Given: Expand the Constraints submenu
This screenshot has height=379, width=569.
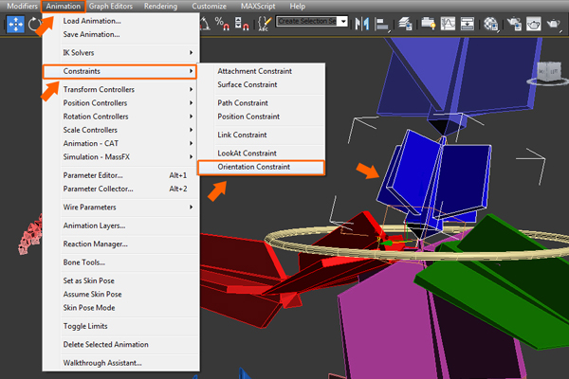Looking at the screenshot, I should pos(119,71).
